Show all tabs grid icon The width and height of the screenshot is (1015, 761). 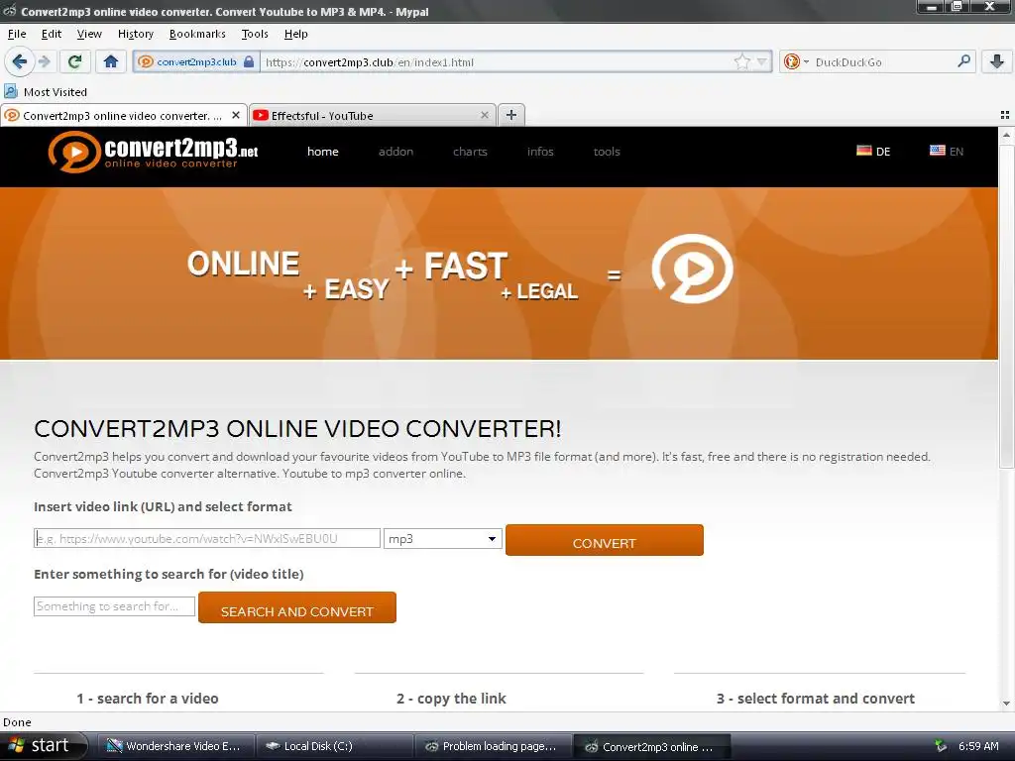(x=1005, y=115)
